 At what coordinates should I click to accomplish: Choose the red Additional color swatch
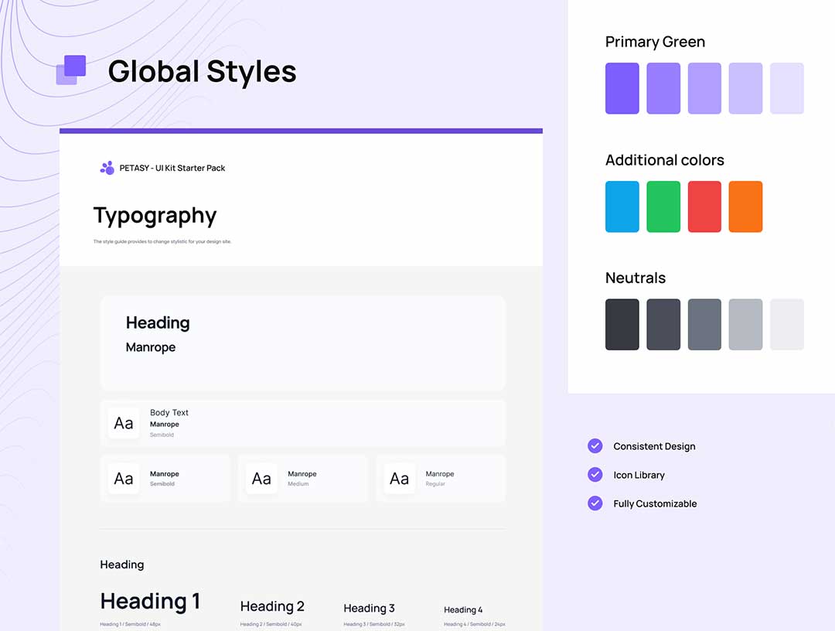(704, 206)
